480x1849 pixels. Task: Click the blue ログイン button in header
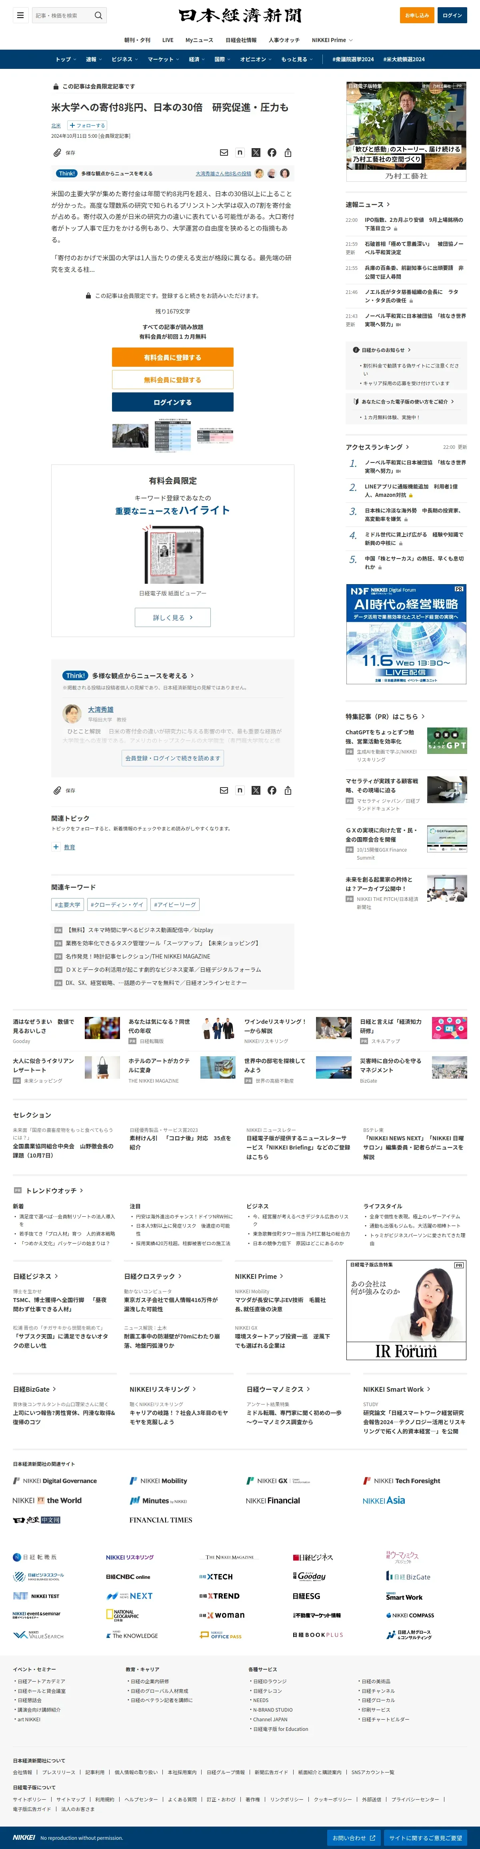coord(453,15)
